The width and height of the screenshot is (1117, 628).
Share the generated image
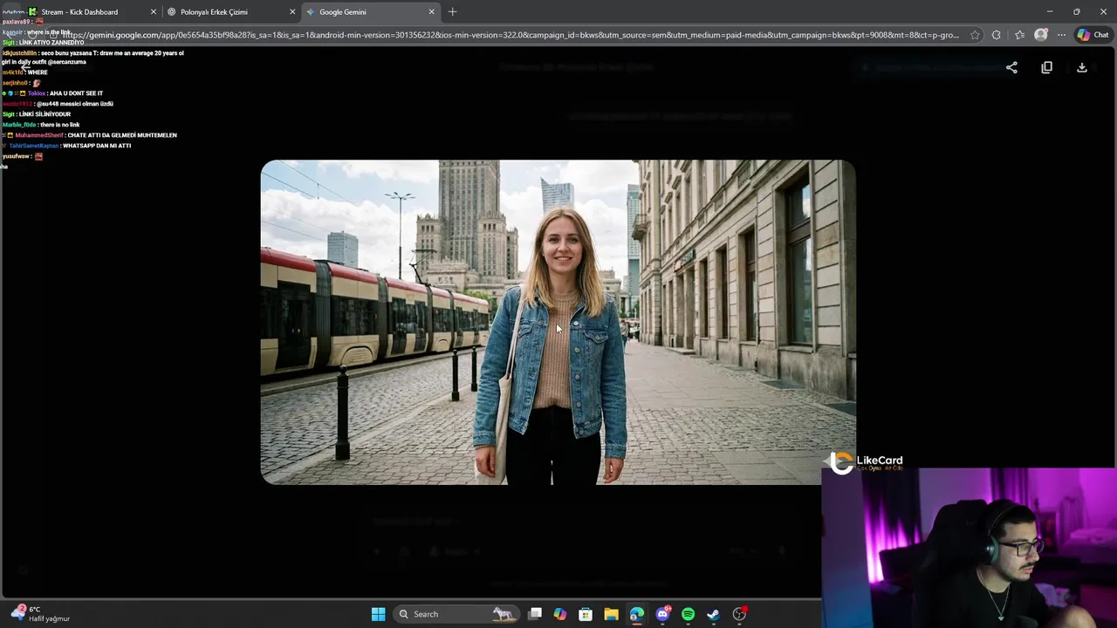click(1011, 68)
